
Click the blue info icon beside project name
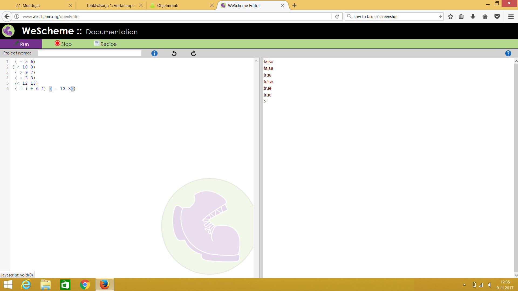[x=154, y=53]
